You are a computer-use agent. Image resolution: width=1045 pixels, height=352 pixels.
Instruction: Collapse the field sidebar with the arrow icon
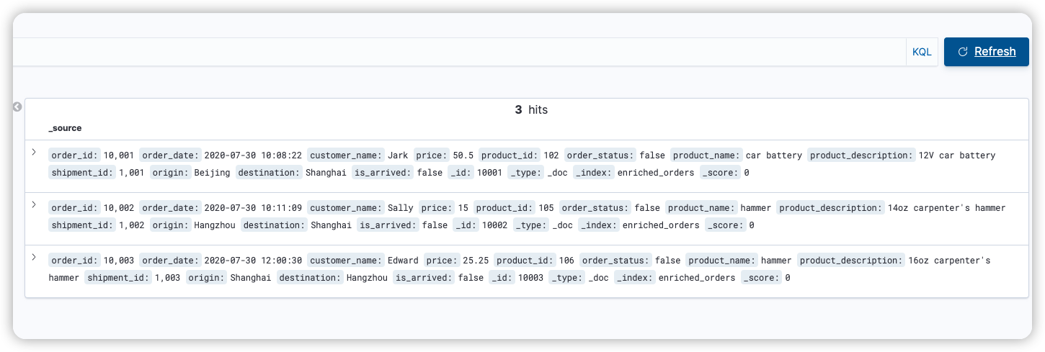(x=17, y=107)
